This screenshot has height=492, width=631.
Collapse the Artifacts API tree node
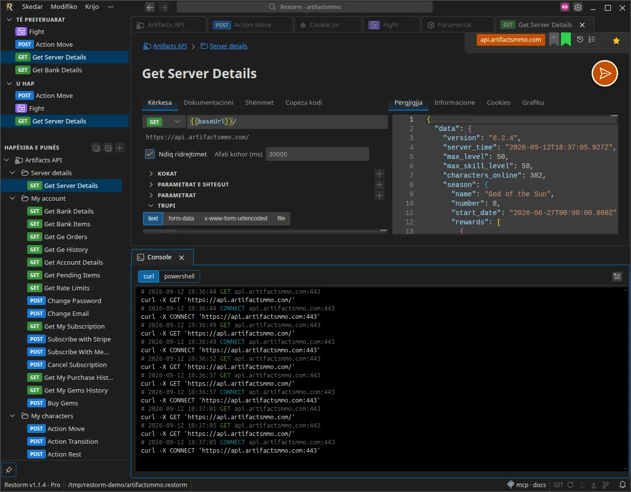(7, 160)
